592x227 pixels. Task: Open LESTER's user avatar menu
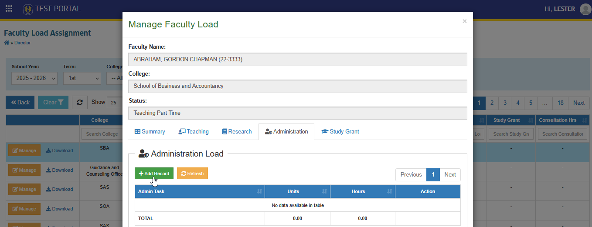point(585,9)
